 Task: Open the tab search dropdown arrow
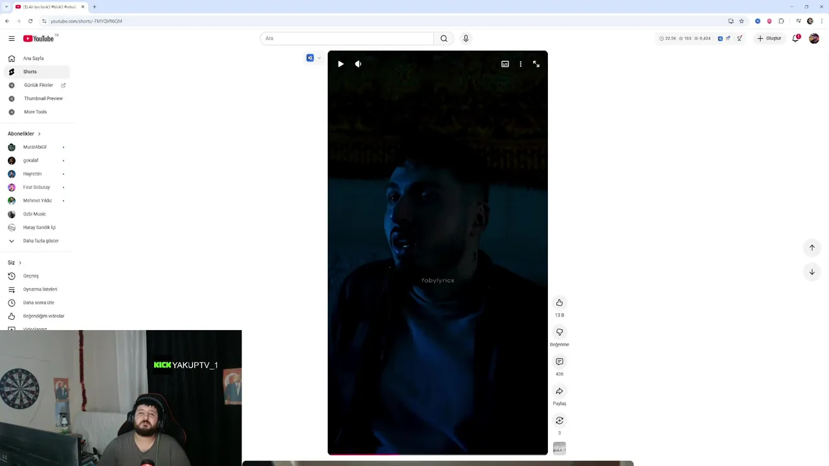tap(6, 6)
